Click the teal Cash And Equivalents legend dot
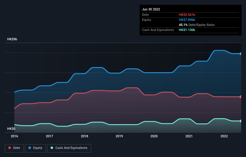Viewport: 246px width, 157px height. click(x=52, y=148)
